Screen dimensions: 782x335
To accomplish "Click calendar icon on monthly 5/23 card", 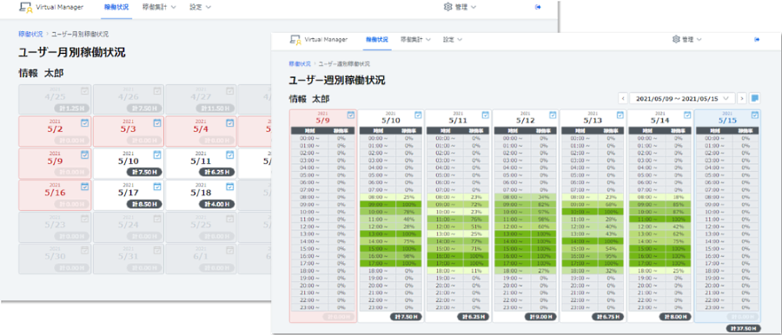I will click(x=85, y=219).
